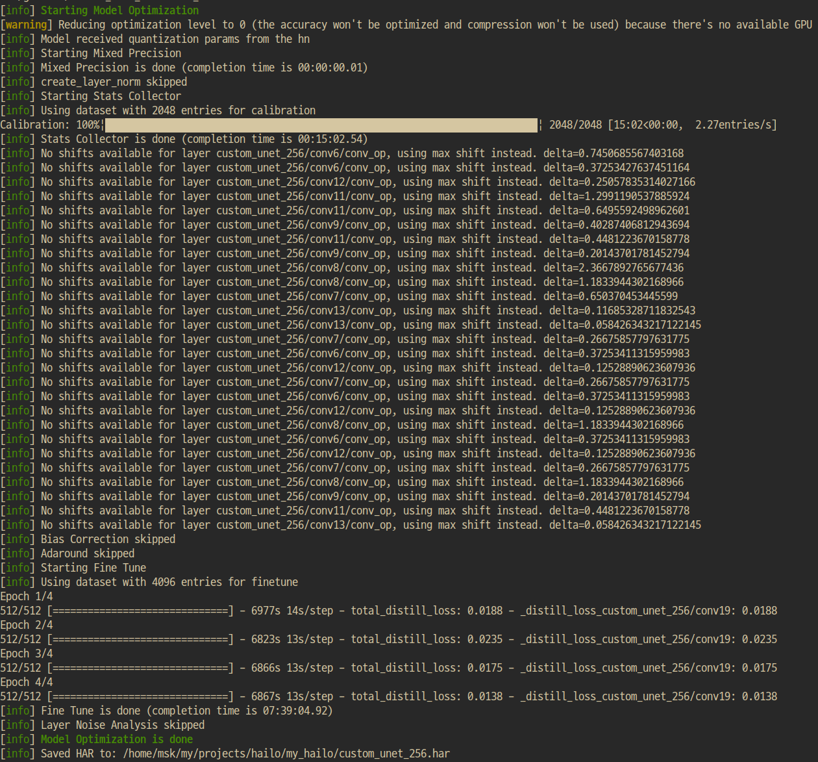Click the "create_layer_norm skipped" line
Screen dimensions: 818x762
(114, 82)
